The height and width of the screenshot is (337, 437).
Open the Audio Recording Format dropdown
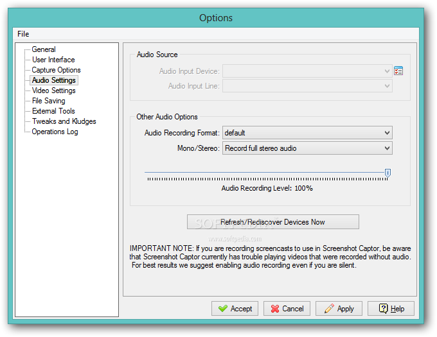(x=307, y=133)
